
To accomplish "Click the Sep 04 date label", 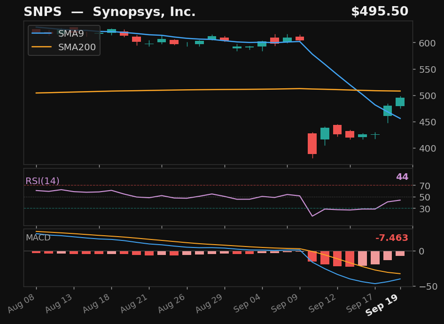I will (x=247, y=303).
